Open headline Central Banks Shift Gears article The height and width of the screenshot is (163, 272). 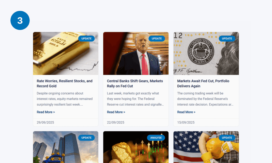pyautogui.click(x=135, y=84)
